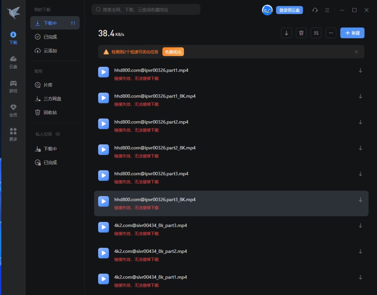Open the hamburger main menu
The width and height of the screenshot is (377, 295).
pyautogui.click(x=327, y=10)
